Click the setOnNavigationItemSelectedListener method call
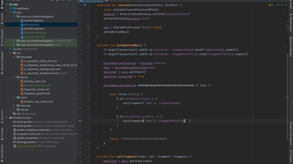Viewport: 293px width, 164px height. pyautogui.click(x=166, y=85)
